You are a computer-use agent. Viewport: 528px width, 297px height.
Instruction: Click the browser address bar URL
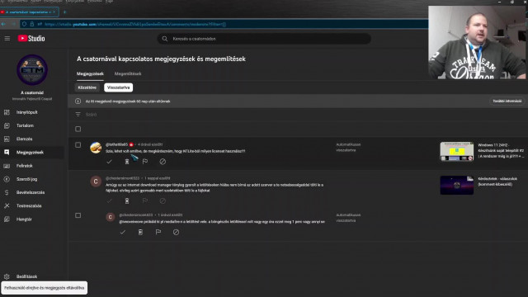pos(135,24)
